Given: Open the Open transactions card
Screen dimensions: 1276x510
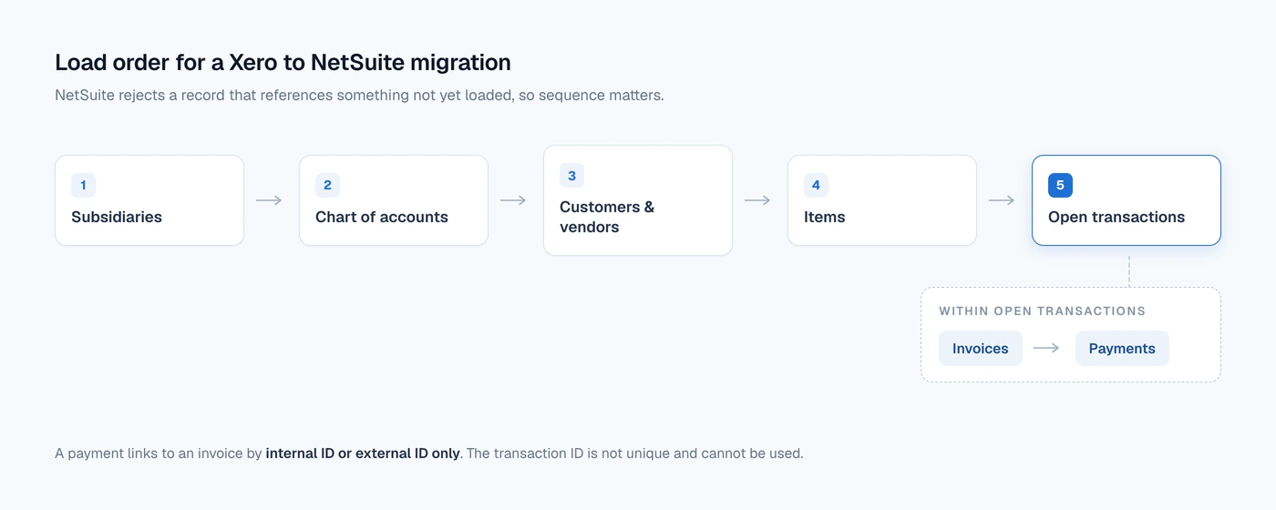Looking at the screenshot, I should tap(1127, 200).
